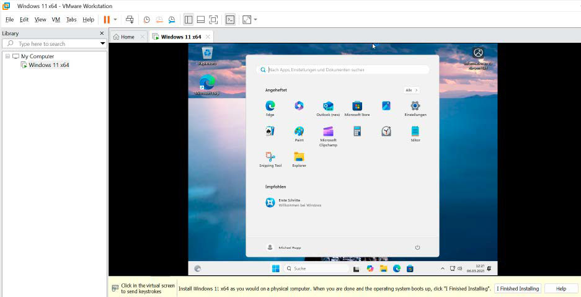Image resolution: width=581 pixels, height=297 pixels.
Task: Open the power options dropdown arrow beside pause
Action: (115, 20)
